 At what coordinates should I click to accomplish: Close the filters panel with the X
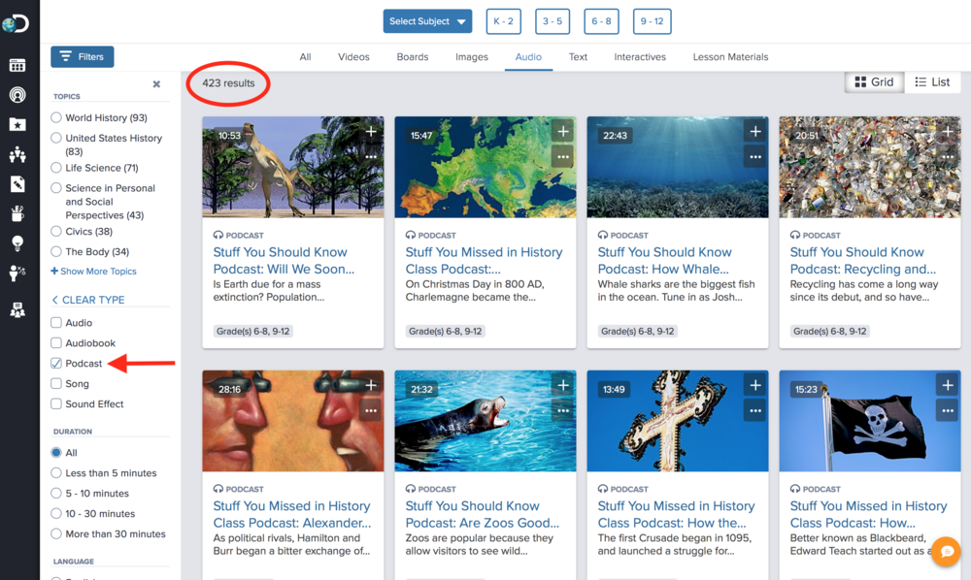tap(156, 84)
